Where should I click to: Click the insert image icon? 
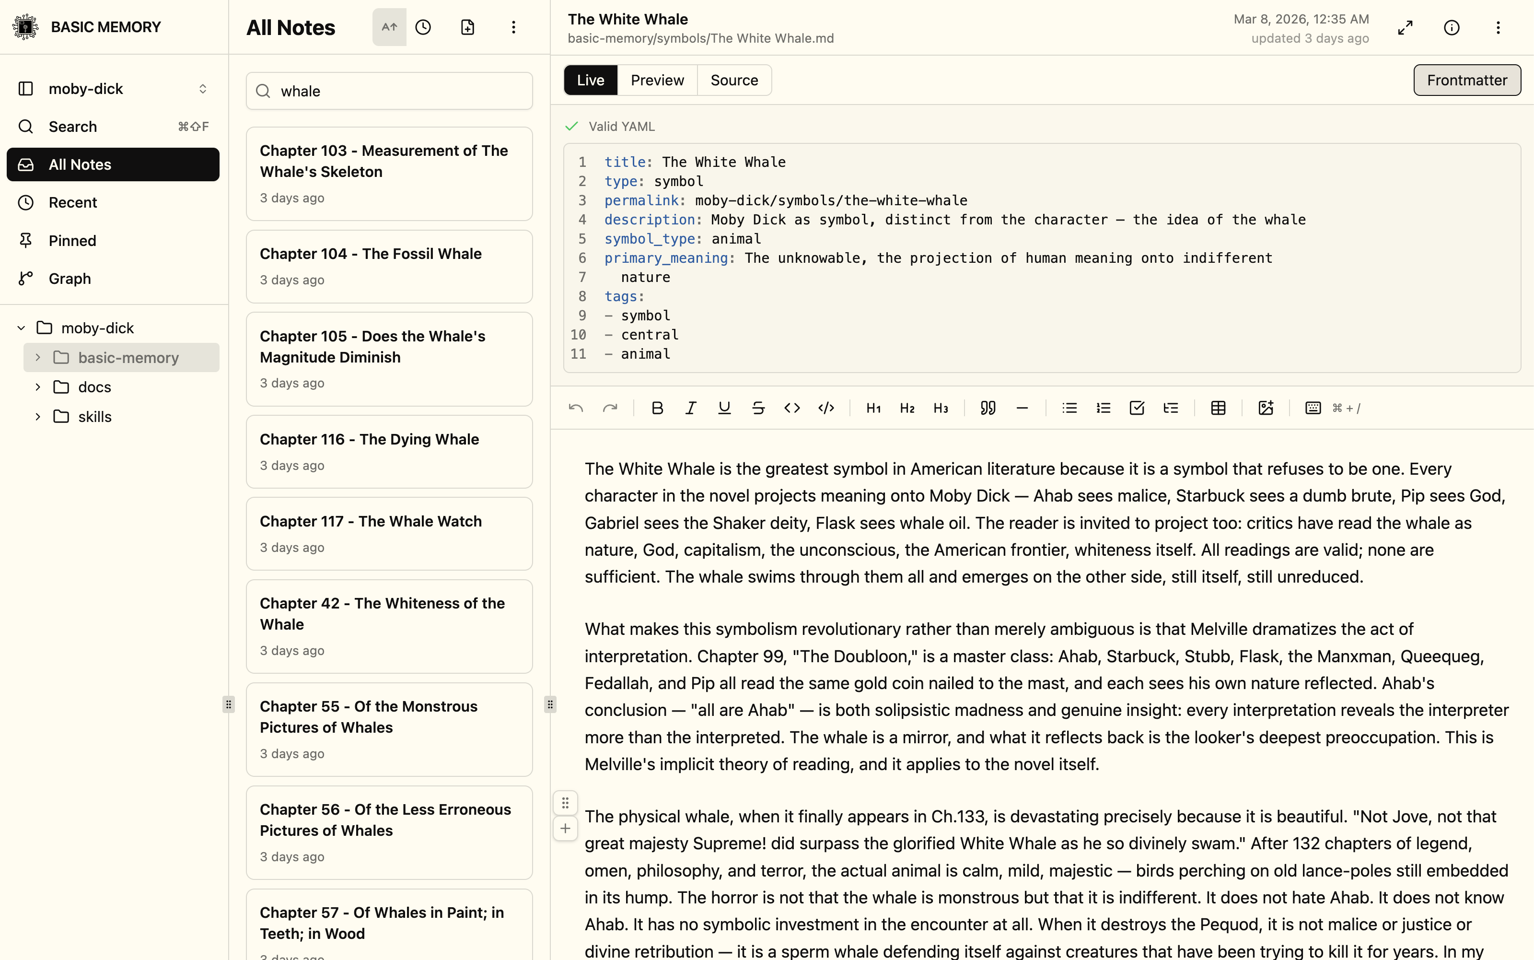click(1266, 408)
